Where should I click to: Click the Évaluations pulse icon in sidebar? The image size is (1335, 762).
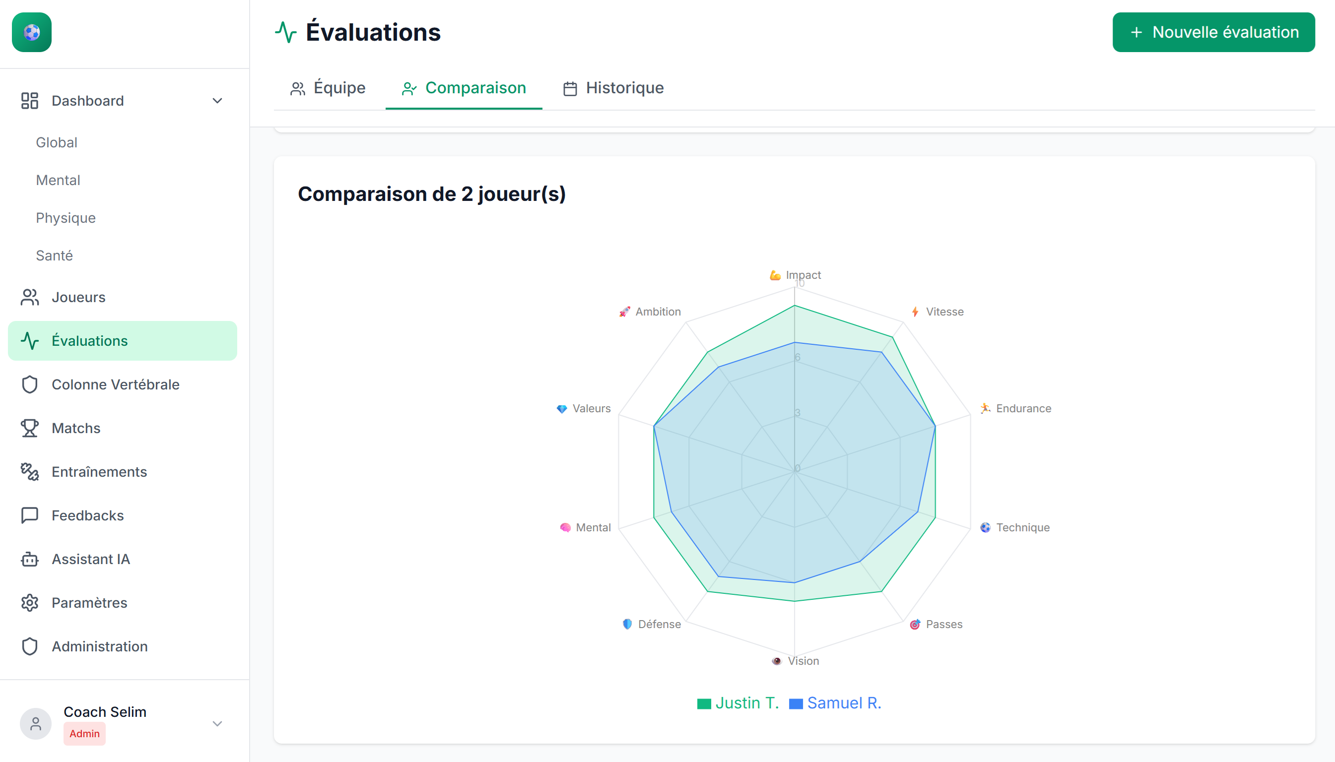[x=29, y=341]
